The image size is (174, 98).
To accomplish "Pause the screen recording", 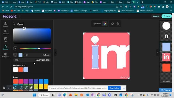I will [21, 88].
